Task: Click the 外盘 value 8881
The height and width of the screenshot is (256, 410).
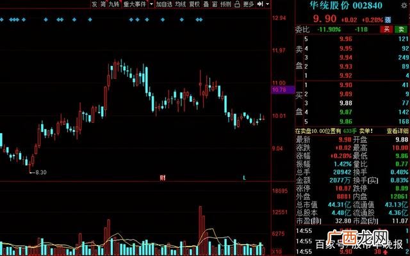Action: coord(344,196)
